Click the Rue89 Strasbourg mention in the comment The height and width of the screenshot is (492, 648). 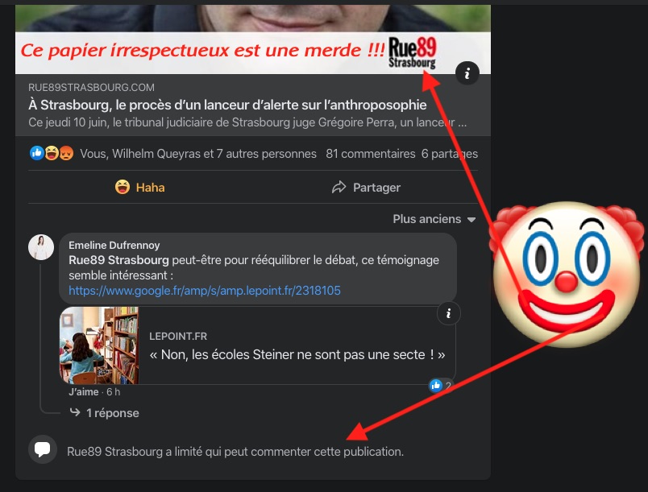(118, 260)
